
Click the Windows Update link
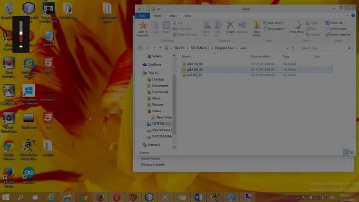point(153,164)
